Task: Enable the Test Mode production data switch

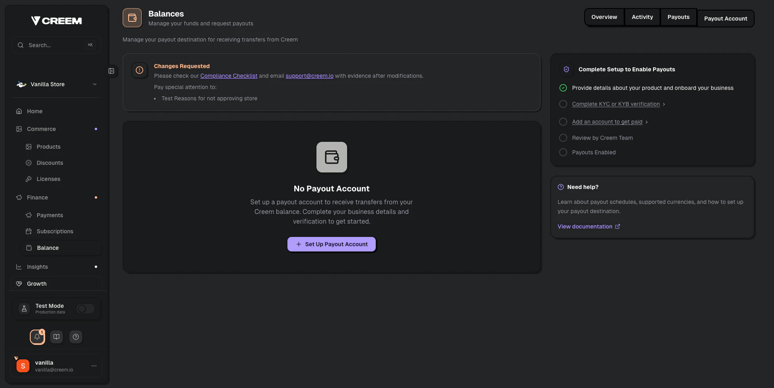Action: coord(85,309)
